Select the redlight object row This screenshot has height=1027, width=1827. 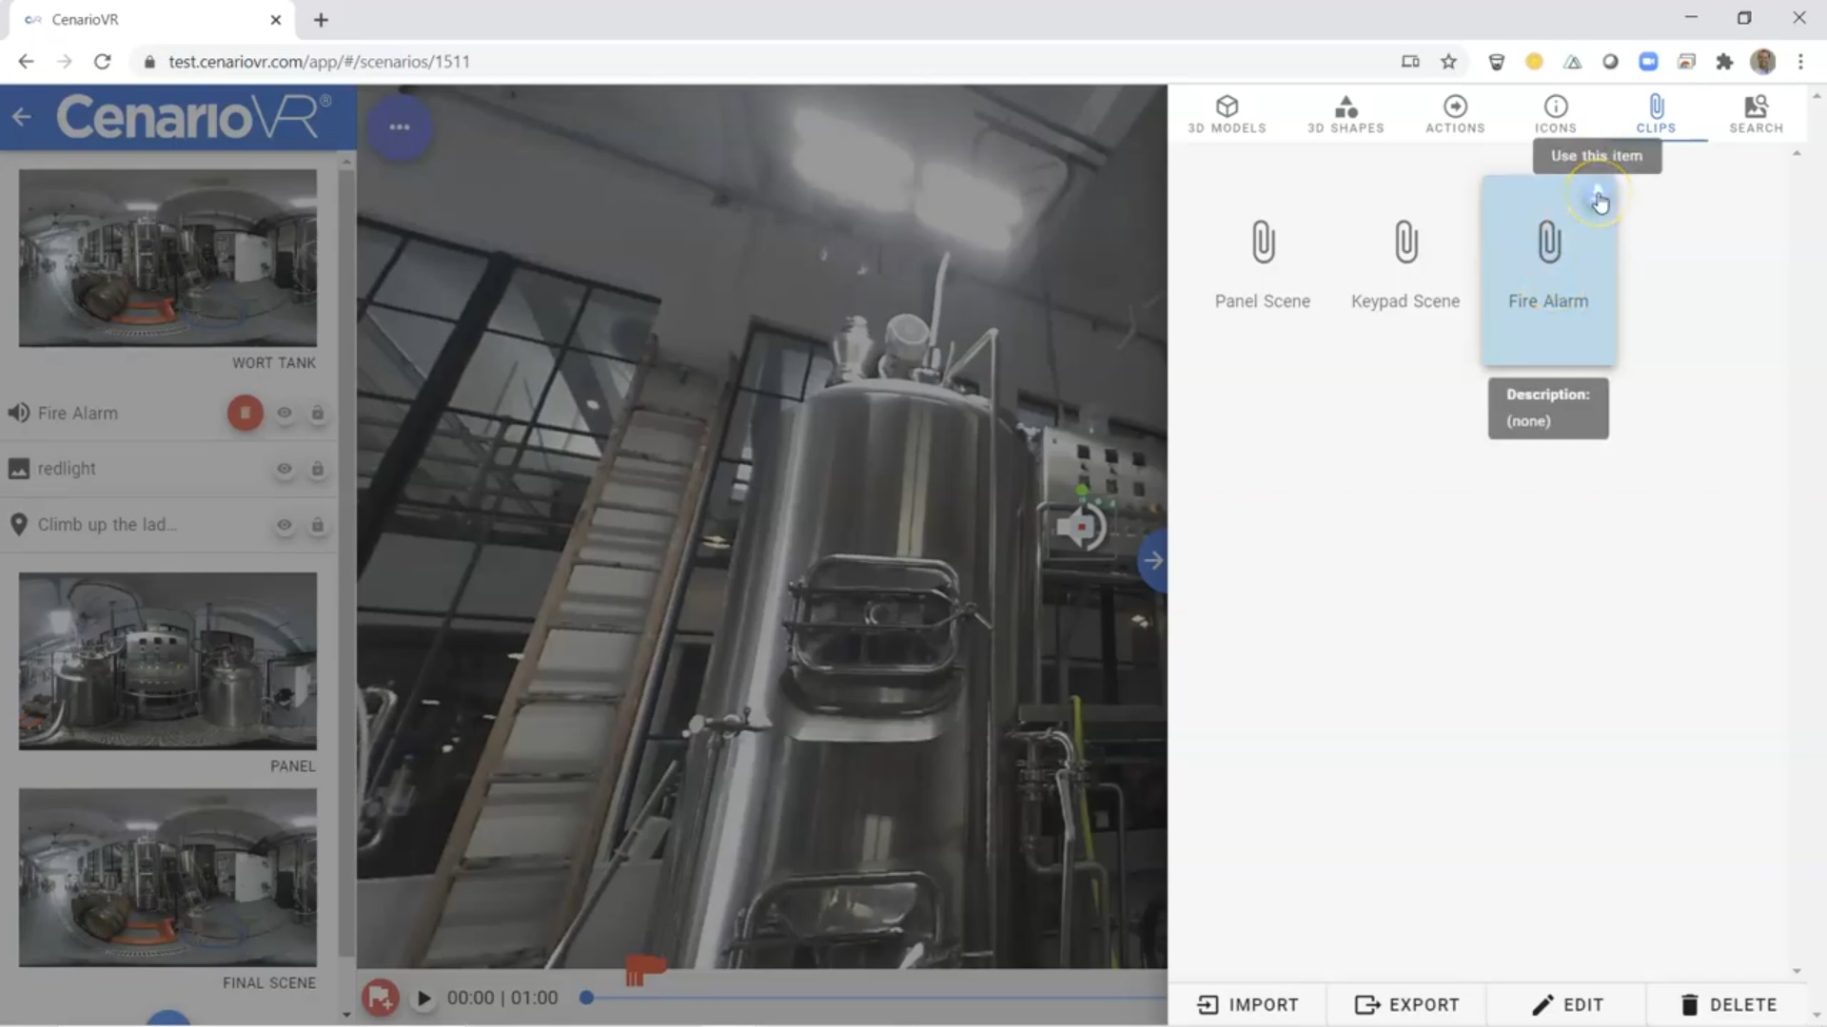pos(168,469)
